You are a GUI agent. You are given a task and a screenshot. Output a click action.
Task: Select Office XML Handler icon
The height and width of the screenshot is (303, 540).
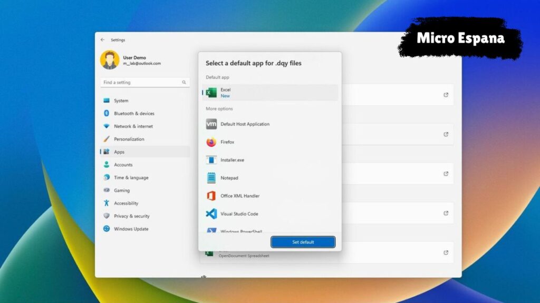[211, 196]
